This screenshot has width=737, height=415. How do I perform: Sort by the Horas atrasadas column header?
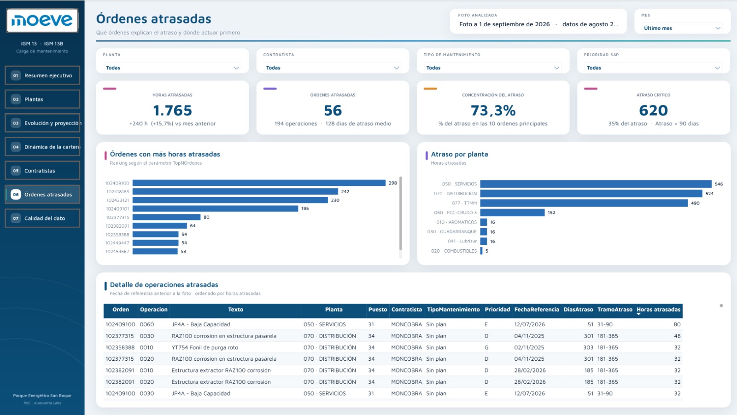[x=658, y=310]
